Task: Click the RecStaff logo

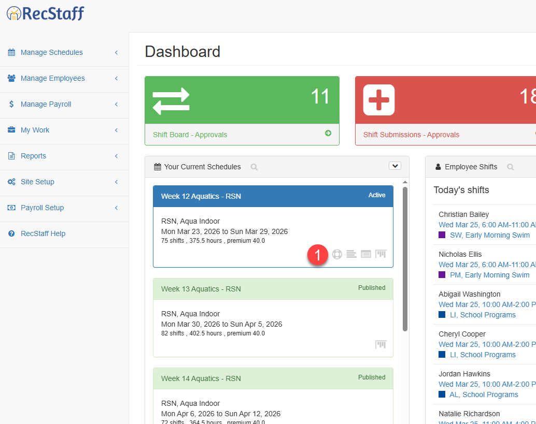Action: [46, 13]
